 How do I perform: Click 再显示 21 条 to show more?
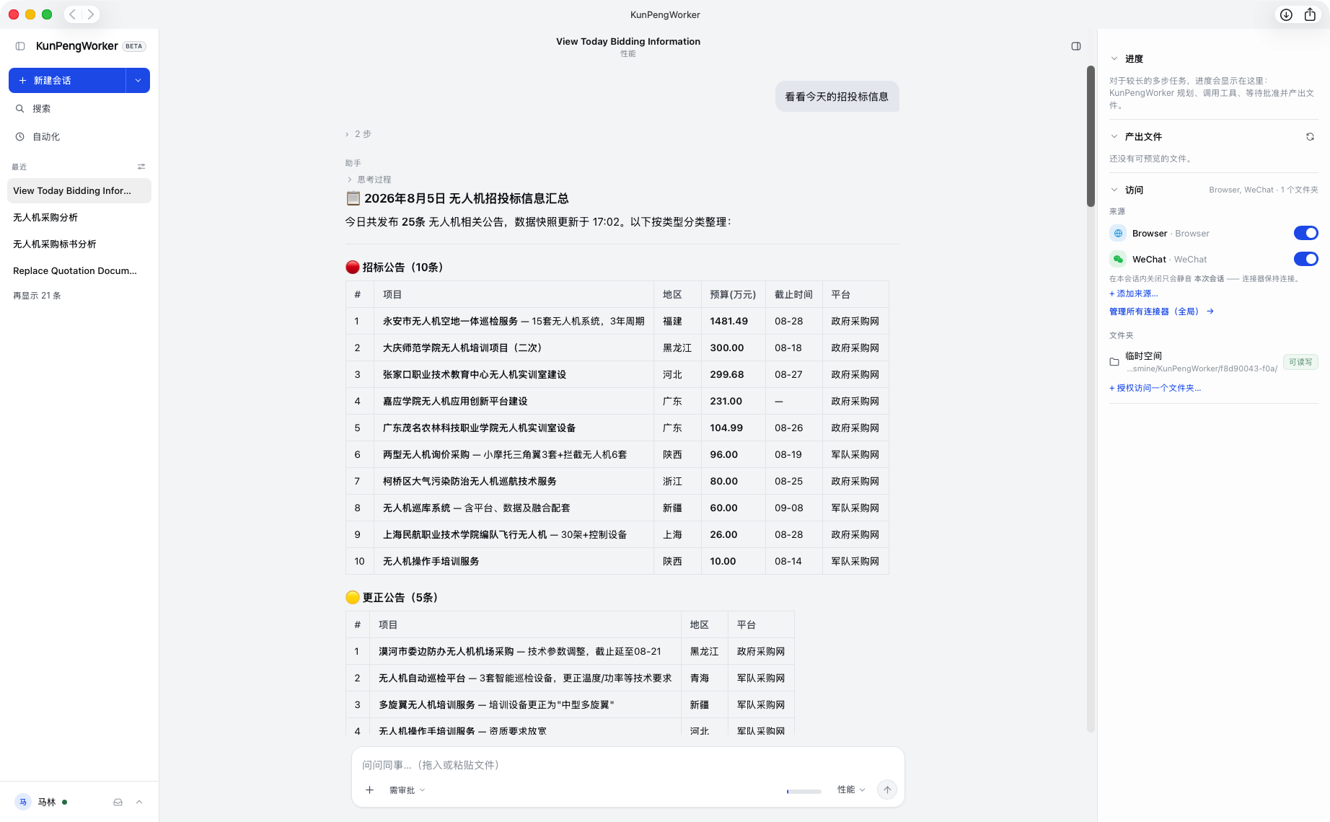tap(37, 296)
